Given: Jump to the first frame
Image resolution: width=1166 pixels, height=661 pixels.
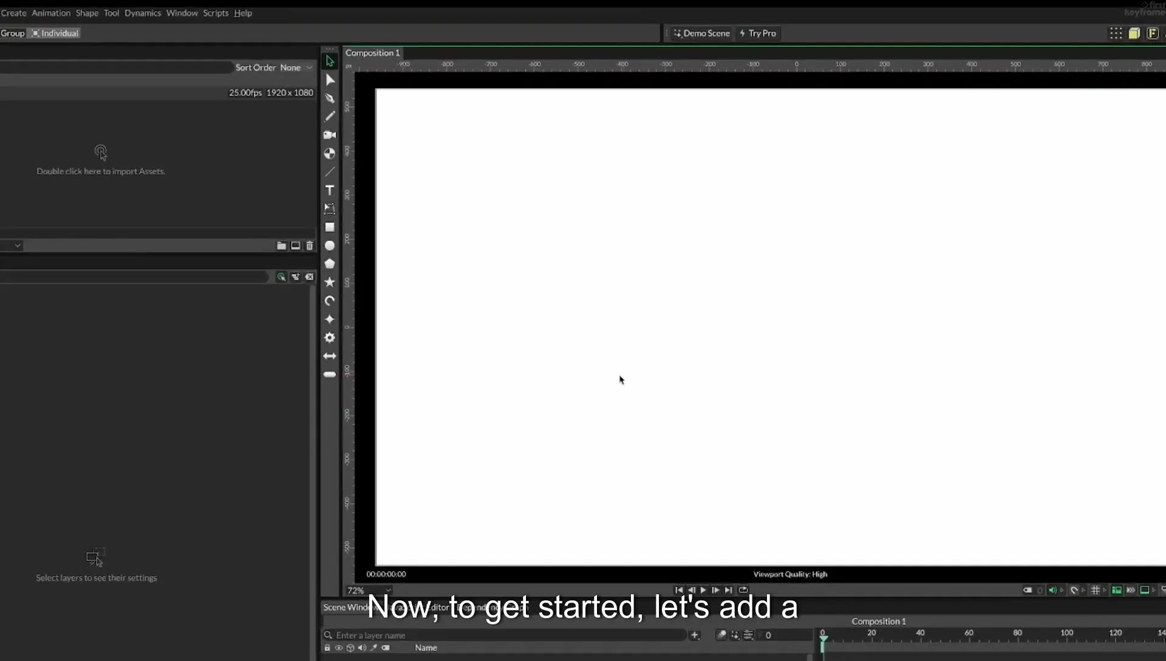Looking at the screenshot, I should pos(679,590).
